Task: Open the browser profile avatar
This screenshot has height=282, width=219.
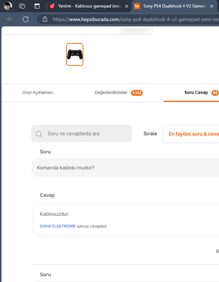Action: pos(8,6)
